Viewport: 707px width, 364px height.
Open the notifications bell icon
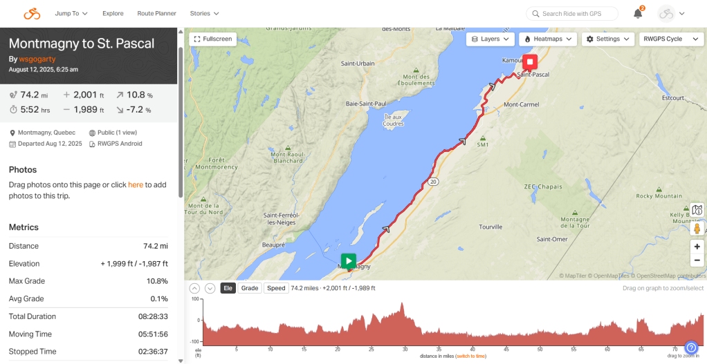pos(638,14)
